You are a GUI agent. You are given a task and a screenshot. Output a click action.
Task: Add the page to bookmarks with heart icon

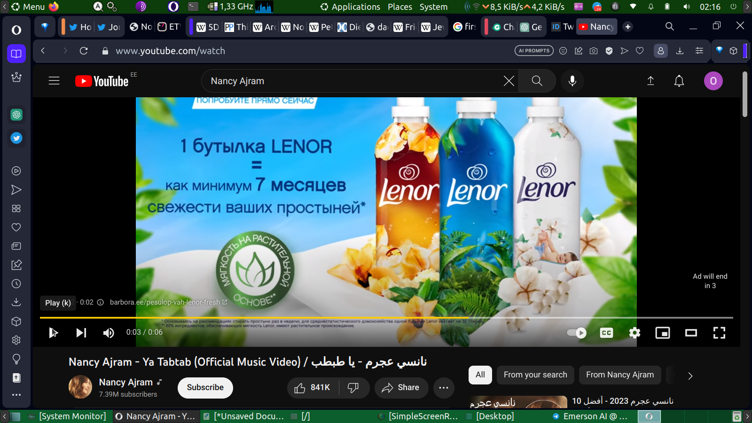click(640, 51)
